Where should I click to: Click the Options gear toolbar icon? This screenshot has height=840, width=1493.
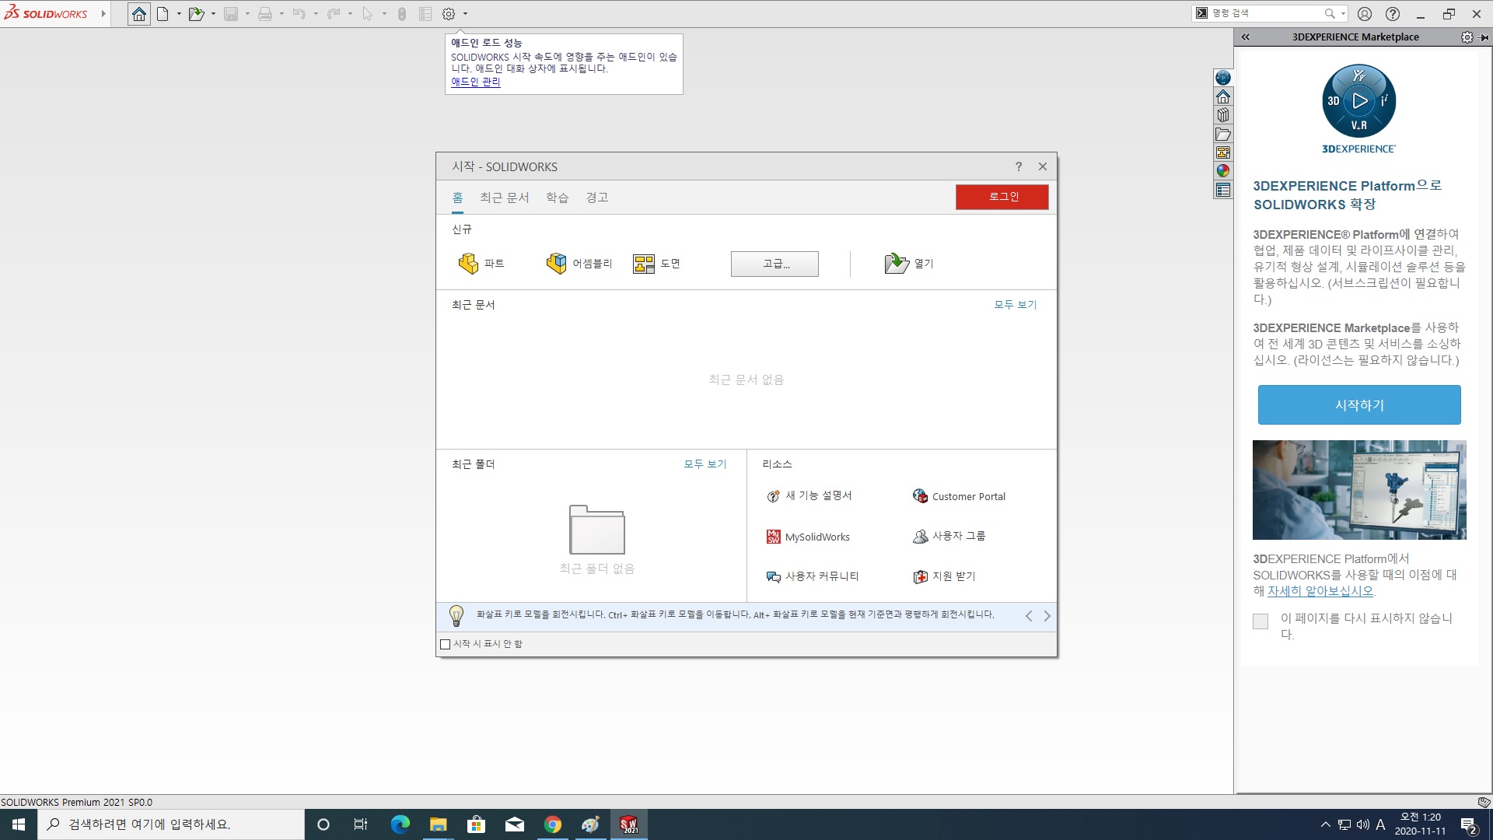449,14
